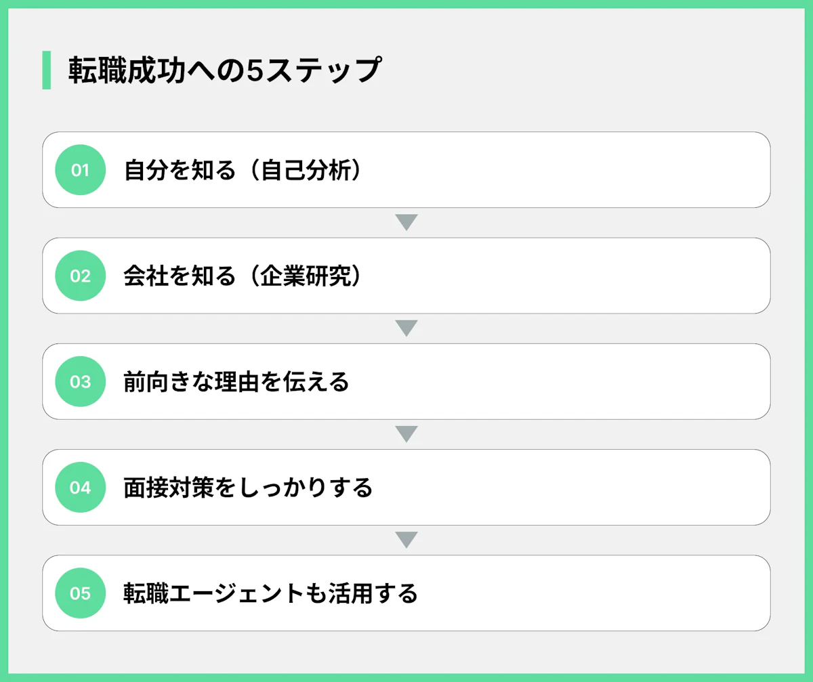Click the 前向きな理由を伝える label
The height and width of the screenshot is (682, 813).
(236, 382)
